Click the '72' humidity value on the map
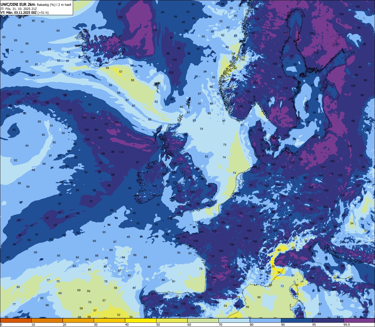This screenshot has width=375, height=327. 282,286
